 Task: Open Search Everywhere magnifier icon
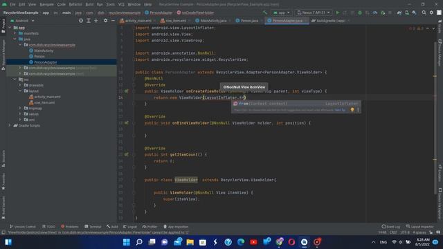[424, 12]
